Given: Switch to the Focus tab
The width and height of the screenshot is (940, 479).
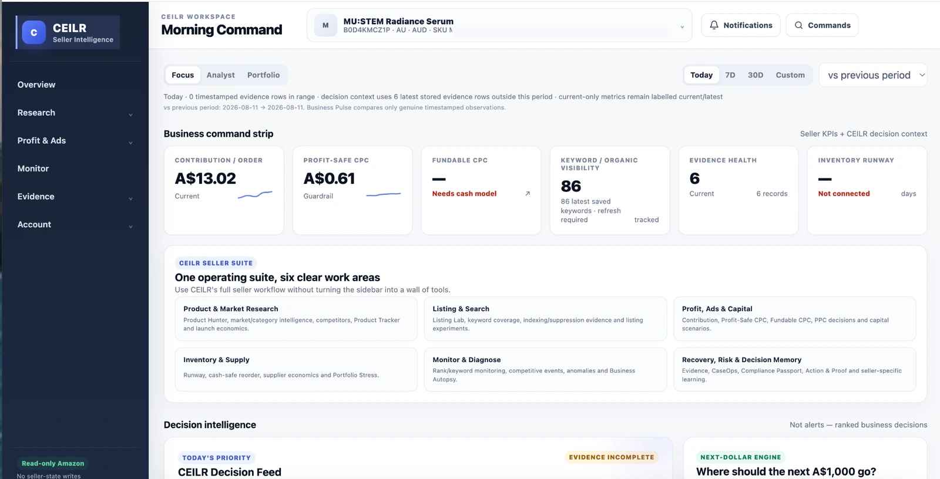Looking at the screenshot, I should pyautogui.click(x=183, y=75).
